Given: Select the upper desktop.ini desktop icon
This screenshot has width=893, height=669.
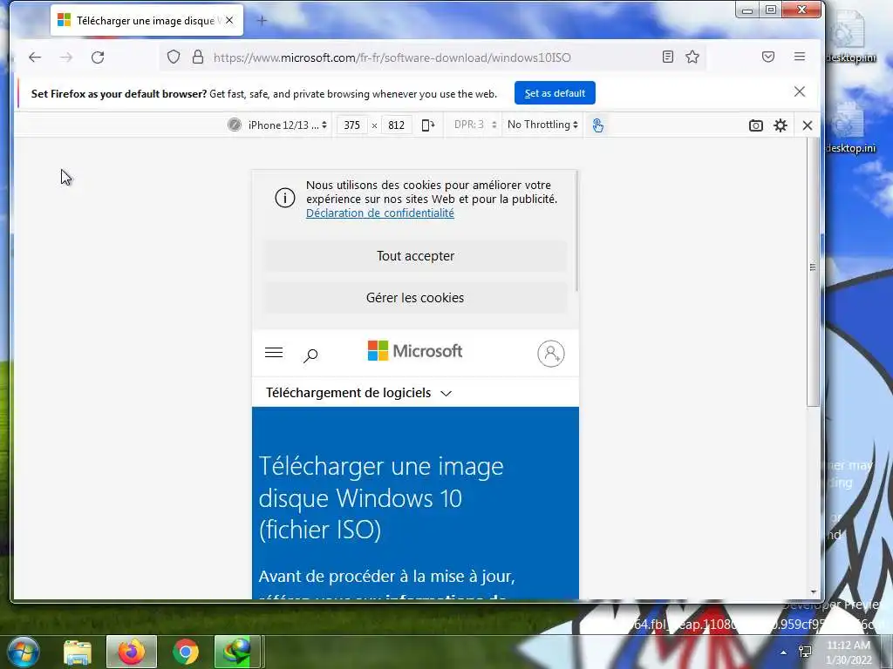Looking at the screenshot, I should (x=851, y=37).
